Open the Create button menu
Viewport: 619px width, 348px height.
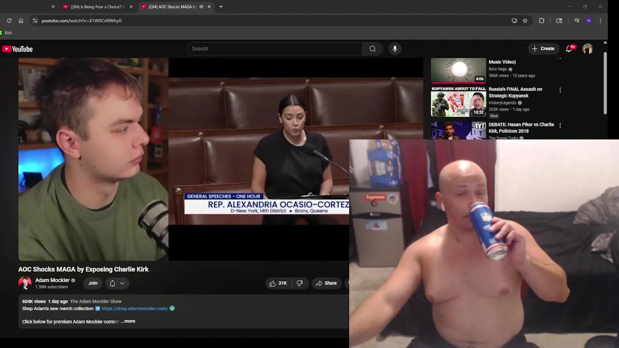543,49
